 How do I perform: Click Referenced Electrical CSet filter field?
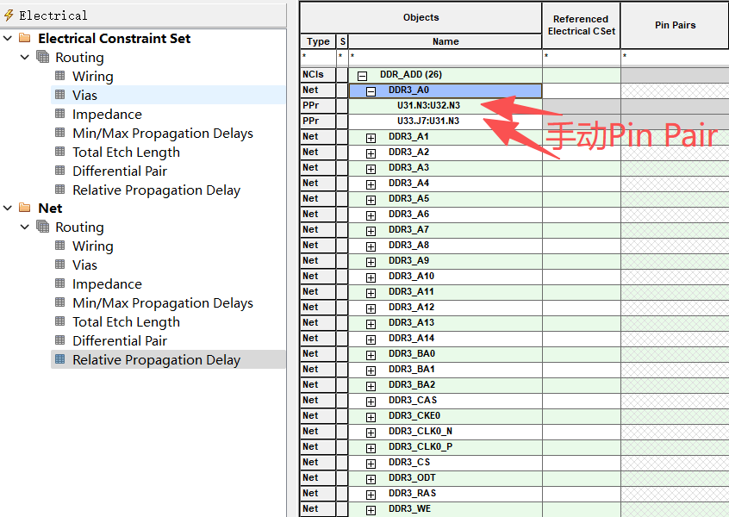point(581,58)
